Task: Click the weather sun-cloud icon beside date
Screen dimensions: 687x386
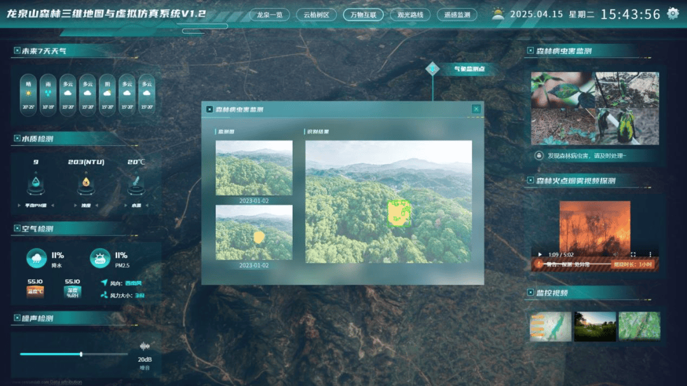Action: pyautogui.click(x=497, y=14)
